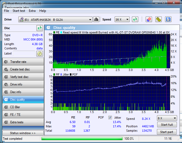This screenshot has width=182, height=143.
Task: Click the PIE graph area
Action: click(111, 51)
